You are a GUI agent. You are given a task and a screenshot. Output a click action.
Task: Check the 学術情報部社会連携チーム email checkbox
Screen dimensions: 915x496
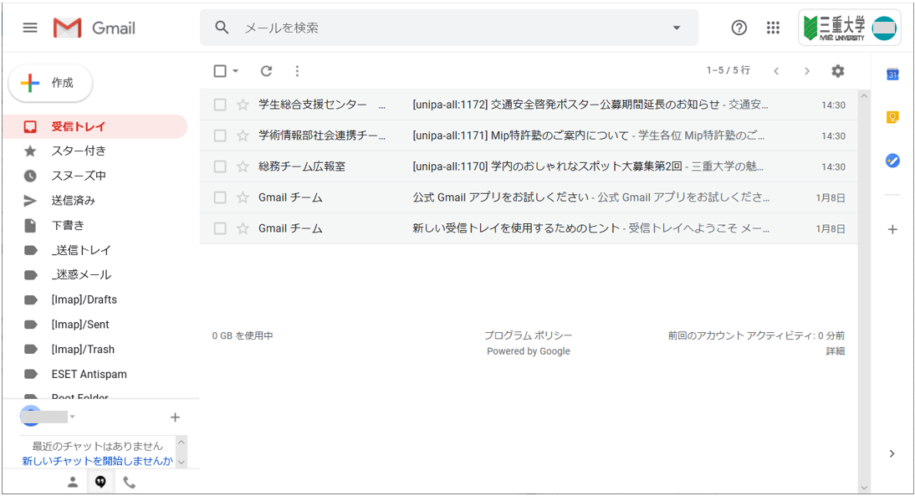[220, 136]
